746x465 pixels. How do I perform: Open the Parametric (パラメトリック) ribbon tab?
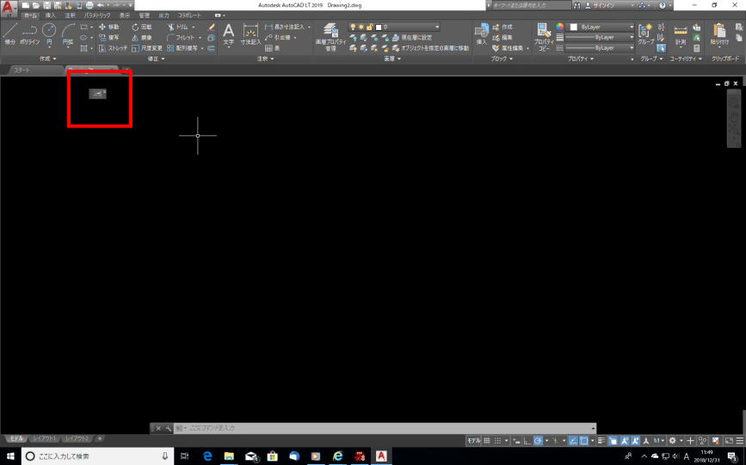(x=97, y=15)
